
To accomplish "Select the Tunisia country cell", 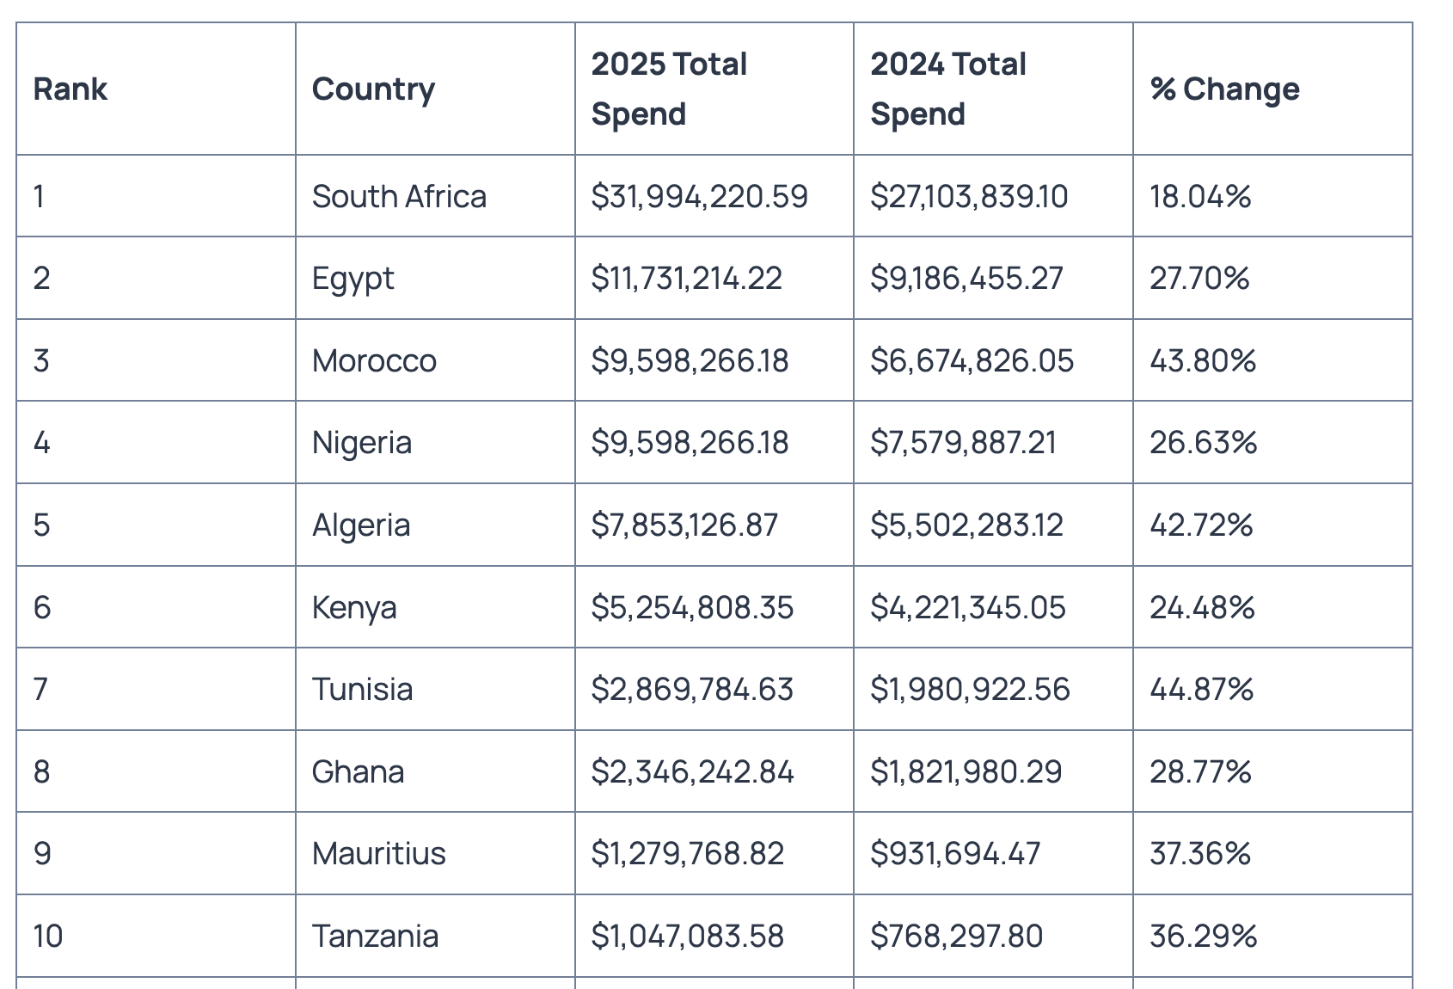I will 362,690.
